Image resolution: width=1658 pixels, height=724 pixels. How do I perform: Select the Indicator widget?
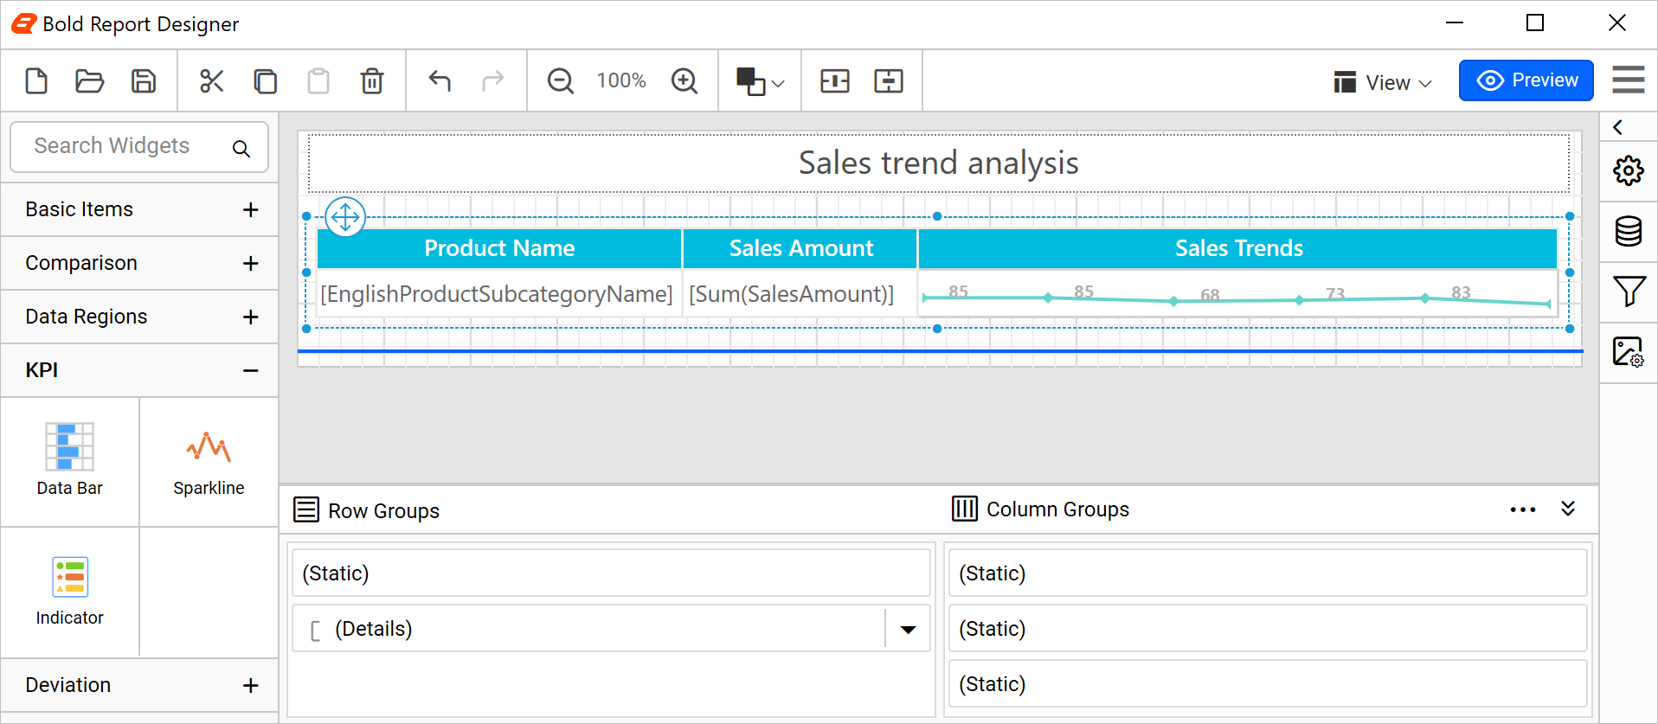(x=69, y=592)
